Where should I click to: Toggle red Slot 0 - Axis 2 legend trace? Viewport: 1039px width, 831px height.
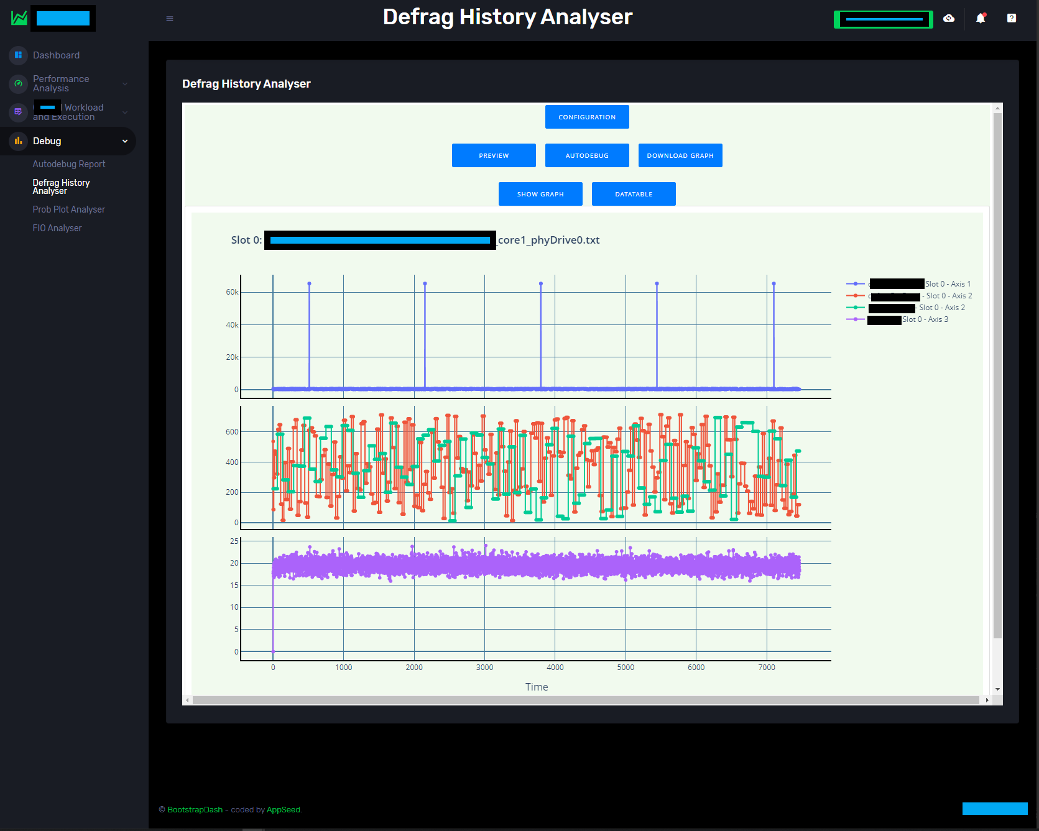tap(909, 296)
